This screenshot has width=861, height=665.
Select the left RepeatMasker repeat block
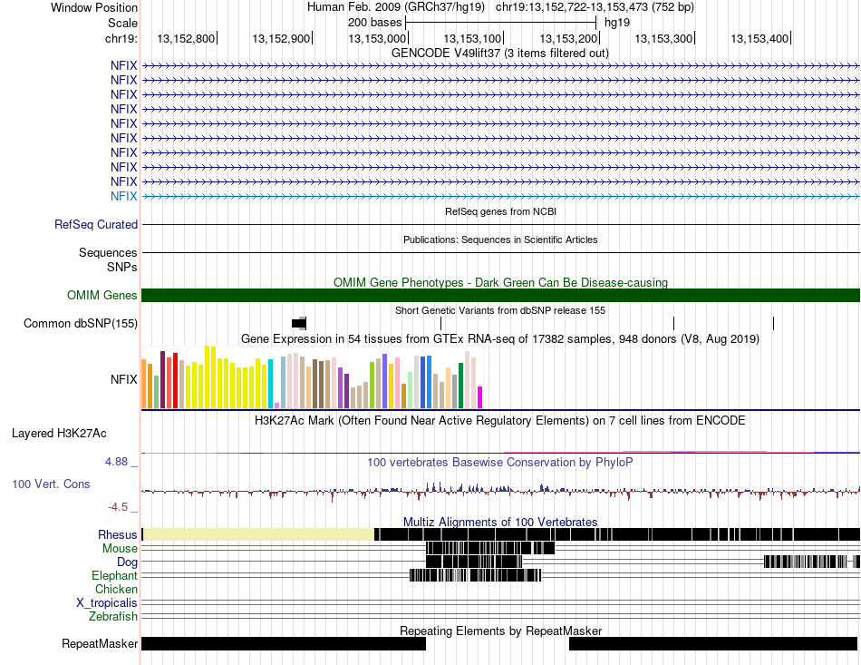point(284,643)
